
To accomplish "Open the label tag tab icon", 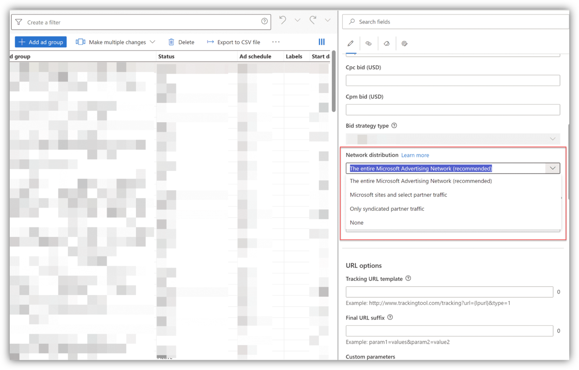I will pos(386,43).
